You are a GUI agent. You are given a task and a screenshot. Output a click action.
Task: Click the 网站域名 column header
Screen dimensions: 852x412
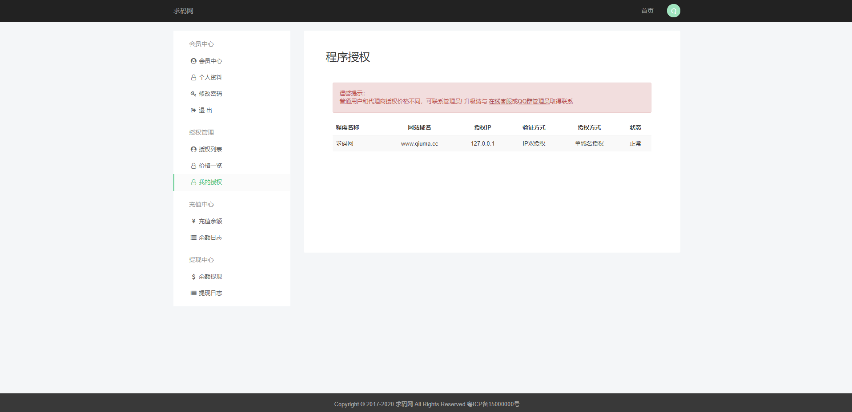(419, 127)
